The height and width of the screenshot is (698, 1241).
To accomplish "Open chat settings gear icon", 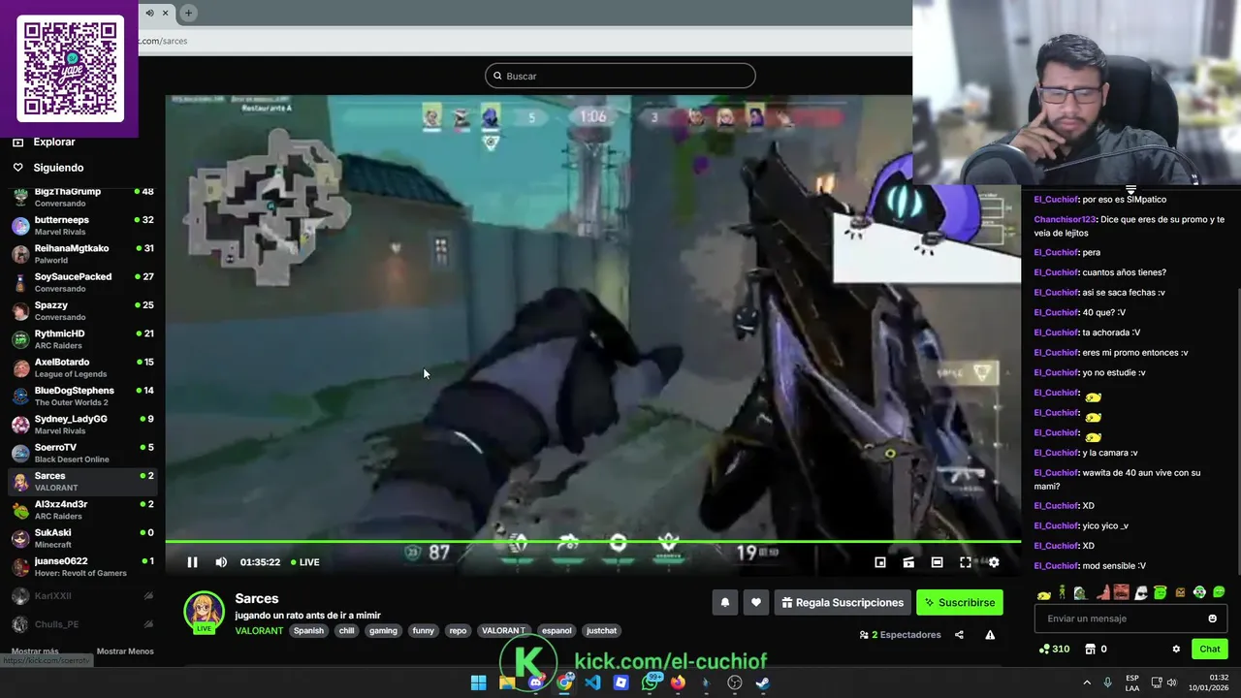I will 1176,649.
